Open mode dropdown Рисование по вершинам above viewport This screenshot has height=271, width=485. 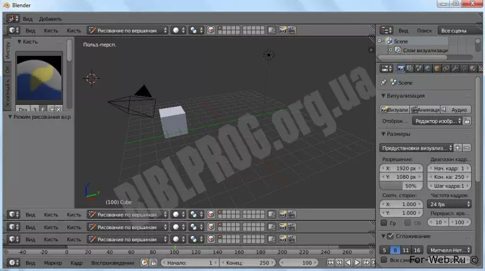(x=127, y=30)
